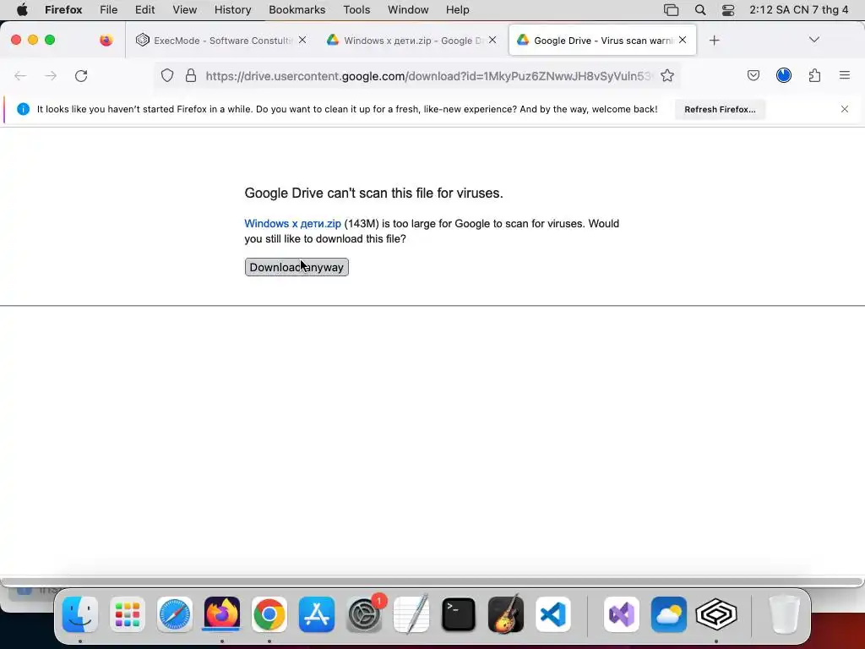Click the lock site security icon

click(191, 75)
